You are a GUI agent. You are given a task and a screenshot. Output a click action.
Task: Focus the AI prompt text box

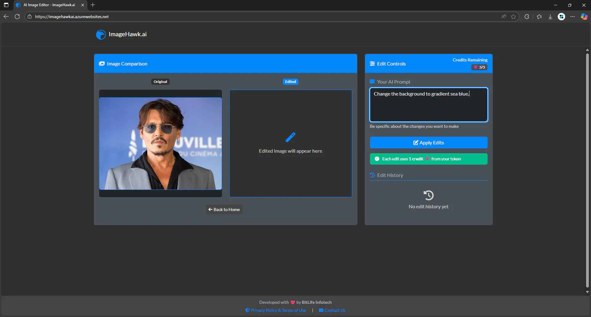(x=428, y=105)
